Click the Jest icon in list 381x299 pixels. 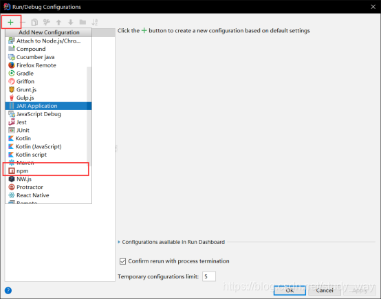coord(12,122)
